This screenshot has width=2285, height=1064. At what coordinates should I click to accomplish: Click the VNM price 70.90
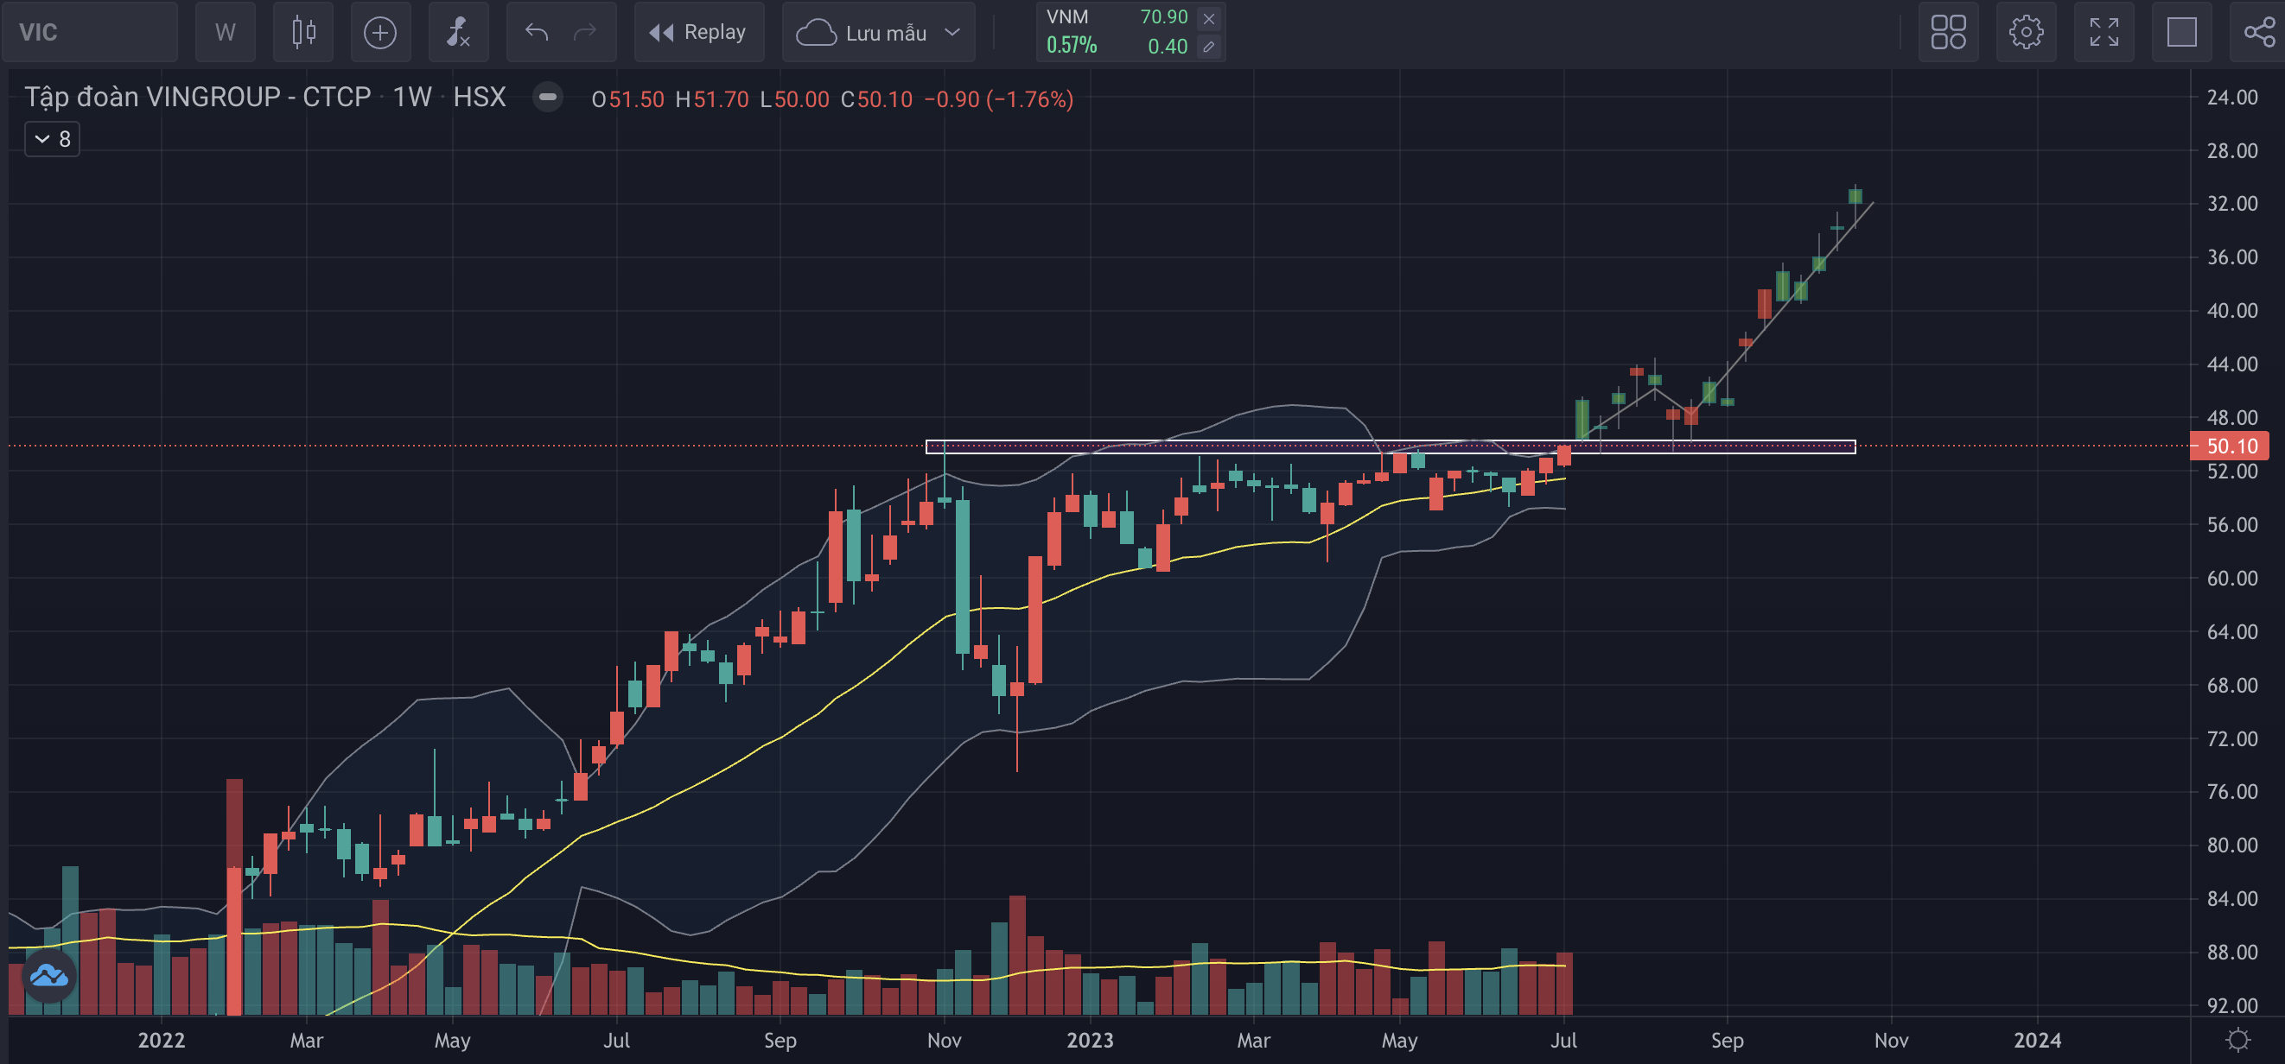pos(1164,17)
